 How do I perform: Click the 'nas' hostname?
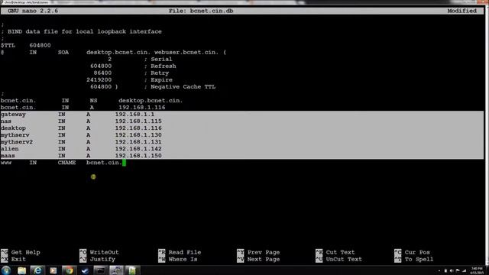[x=6, y=121]
